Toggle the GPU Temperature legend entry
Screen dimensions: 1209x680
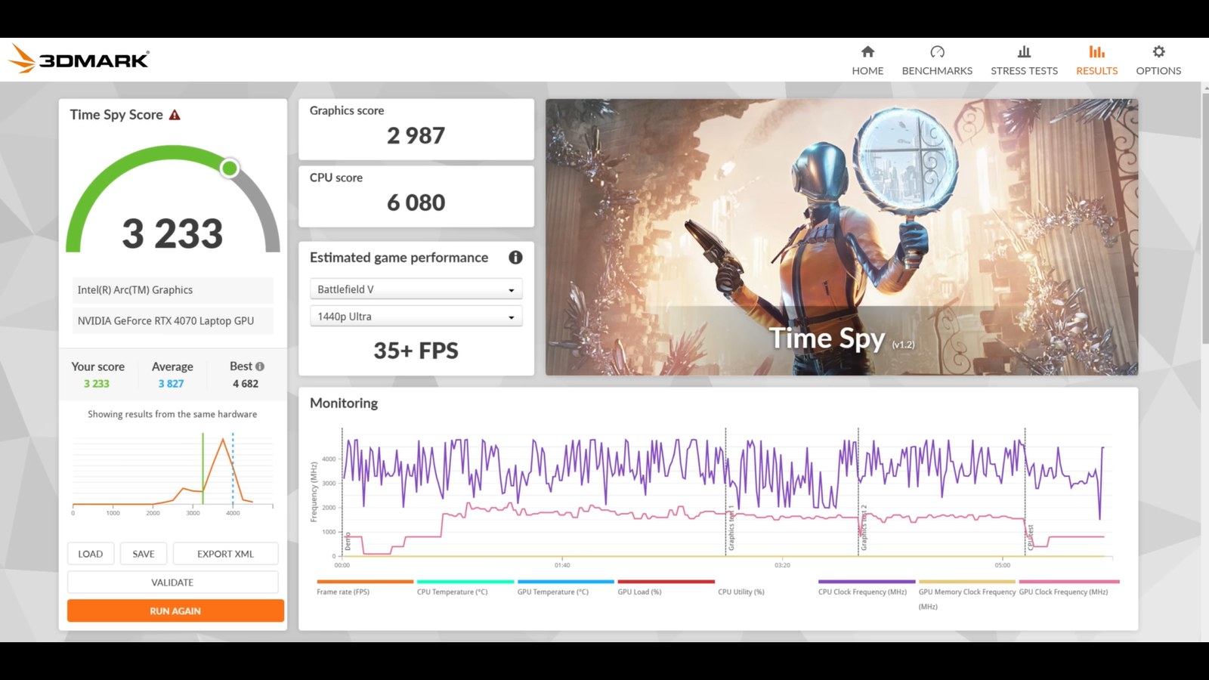click(566, 588)
